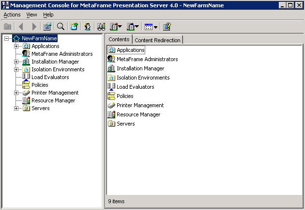
Task: Select Resource Manager in the Contents list
Action: (138, 114)
